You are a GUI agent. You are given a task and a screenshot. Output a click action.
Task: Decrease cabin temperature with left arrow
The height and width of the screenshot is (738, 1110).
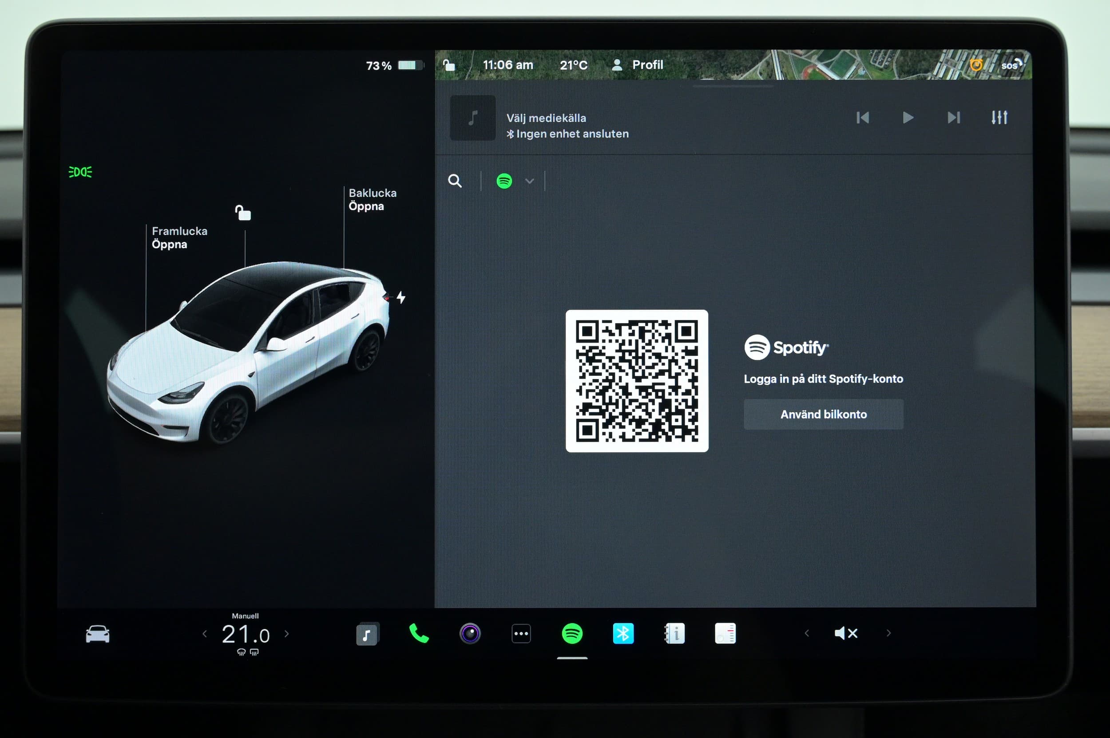coord(204,634)
